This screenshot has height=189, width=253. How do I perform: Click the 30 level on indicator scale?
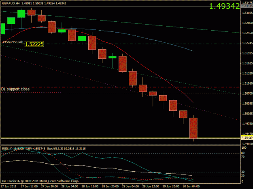point(243,172)
